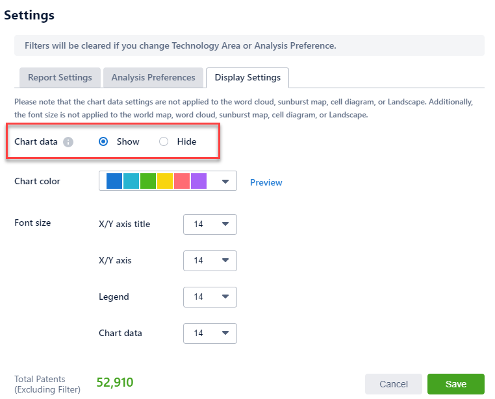The height and width of the screenshot is (399, 495).
Task: Click the purple color swatch
Action: tap(199, 181)
